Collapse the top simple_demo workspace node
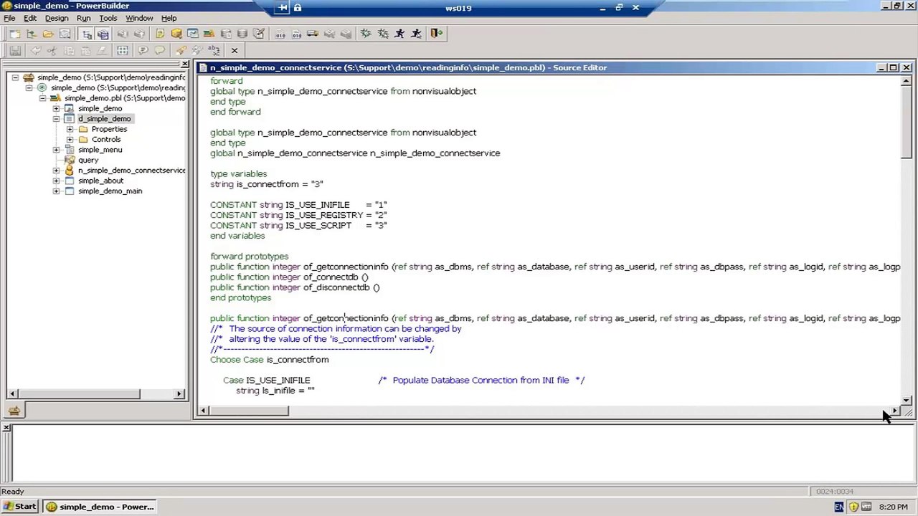This screenshot has width=918, height=516. click(x=15, y=77)
